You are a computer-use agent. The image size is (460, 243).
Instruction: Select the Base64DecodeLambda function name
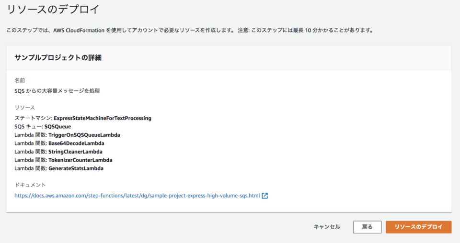76,143
